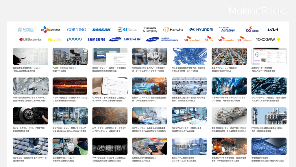
Task: Click the POSCO logo
Action: (74, 39)
